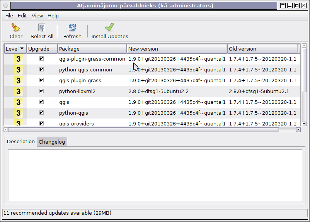Select the qgis-plugin-grass-common package name
The height and width of the screenshot is (222, 310).
click(x=92, y=59)
